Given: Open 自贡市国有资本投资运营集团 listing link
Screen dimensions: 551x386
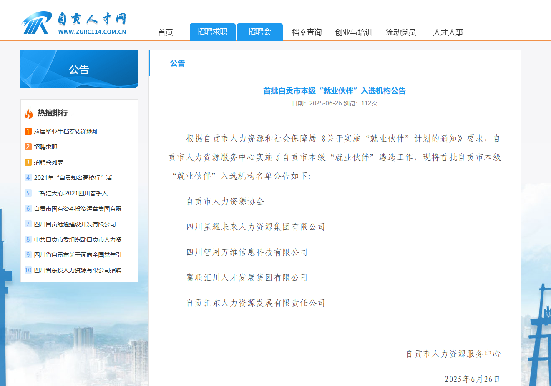Looking at the screenshot, I should tap(78, 209).
